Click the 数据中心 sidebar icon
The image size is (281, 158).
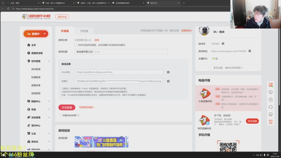pos(29,101)
